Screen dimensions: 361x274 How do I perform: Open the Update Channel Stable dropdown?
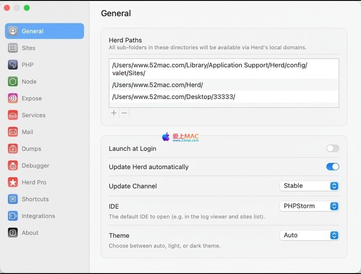[x=309, y=186]
